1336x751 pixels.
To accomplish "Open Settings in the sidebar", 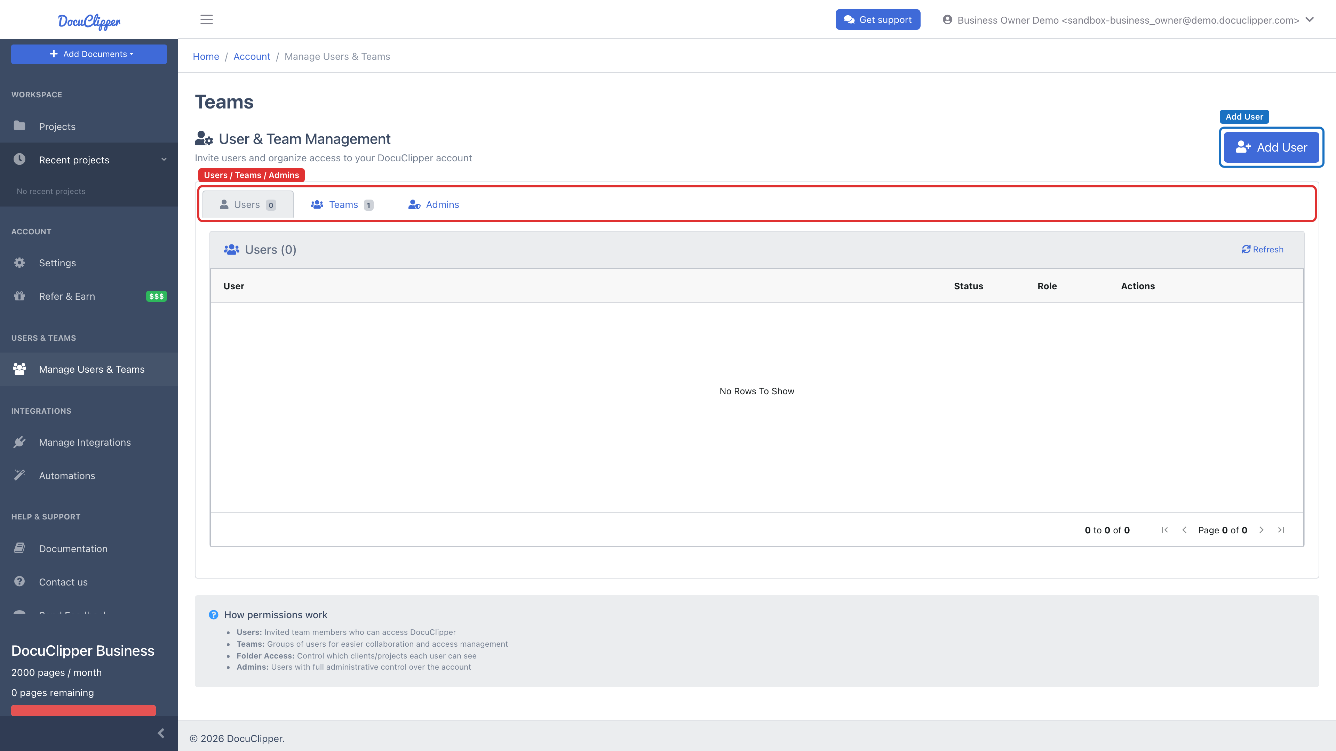I will [89, 263].
